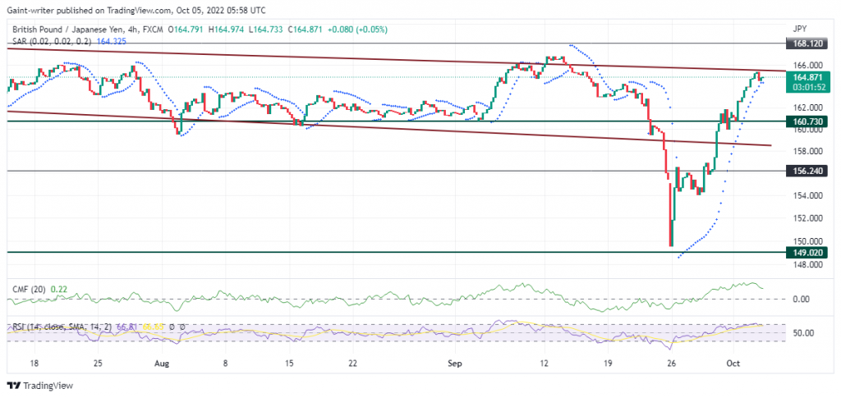Click the low price L164.733
The width and height of the screenshot is (841, 398).
tap(265, 30)
